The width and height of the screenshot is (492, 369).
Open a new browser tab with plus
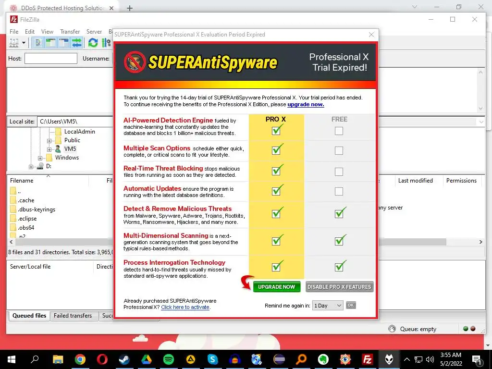coord(130,8)
